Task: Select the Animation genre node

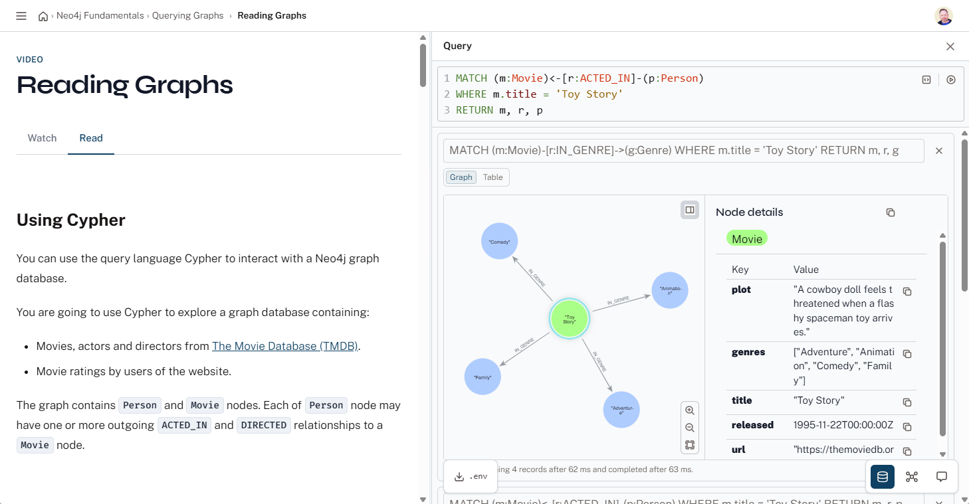Action: pos(670,290)
